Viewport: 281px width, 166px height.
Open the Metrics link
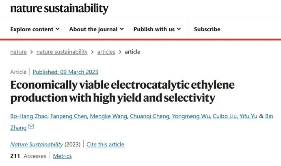(x=63, y=156)
